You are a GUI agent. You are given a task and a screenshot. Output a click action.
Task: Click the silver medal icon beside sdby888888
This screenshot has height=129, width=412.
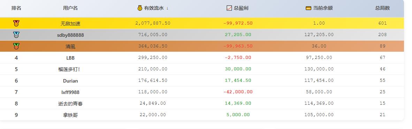click(16, 35)
